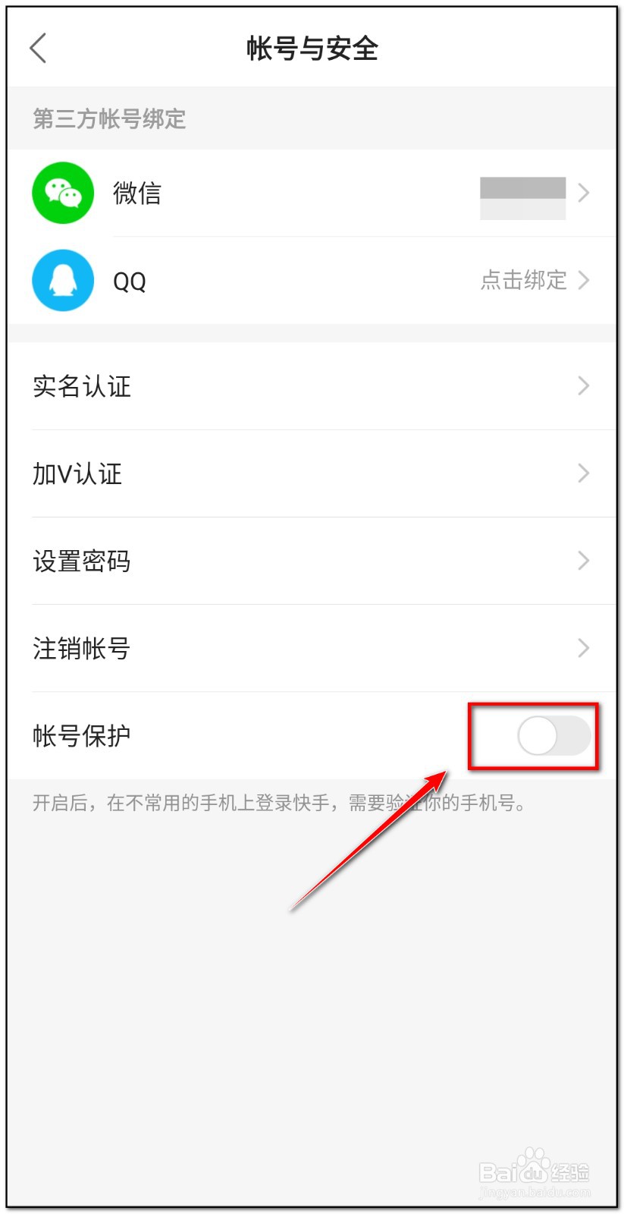
Task: Expand the 微信 row chevron
Action: 583,193
